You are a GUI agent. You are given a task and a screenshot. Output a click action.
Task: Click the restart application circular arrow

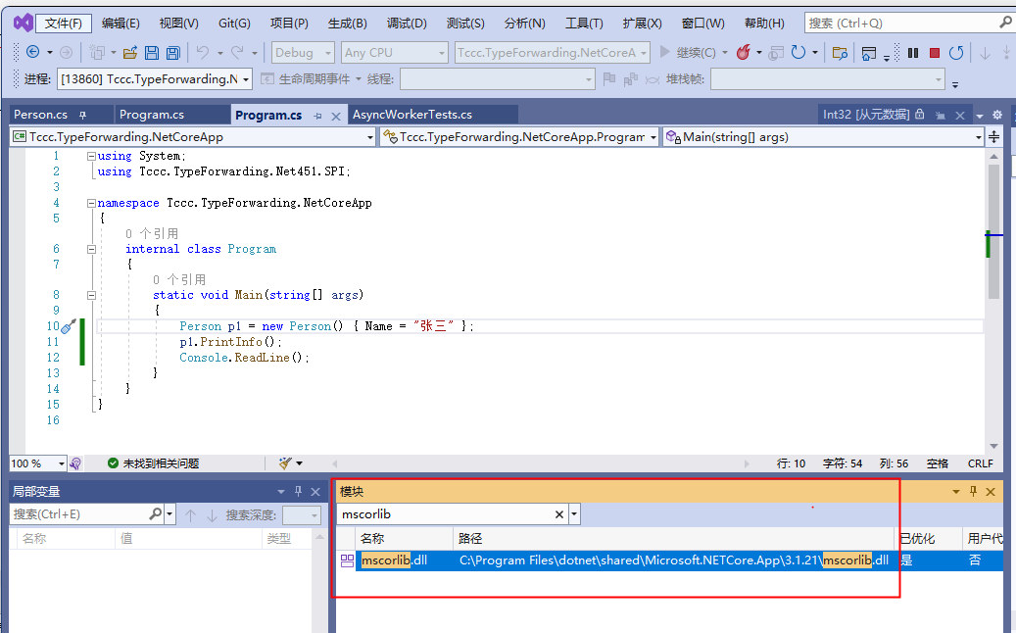click(798, 53)
